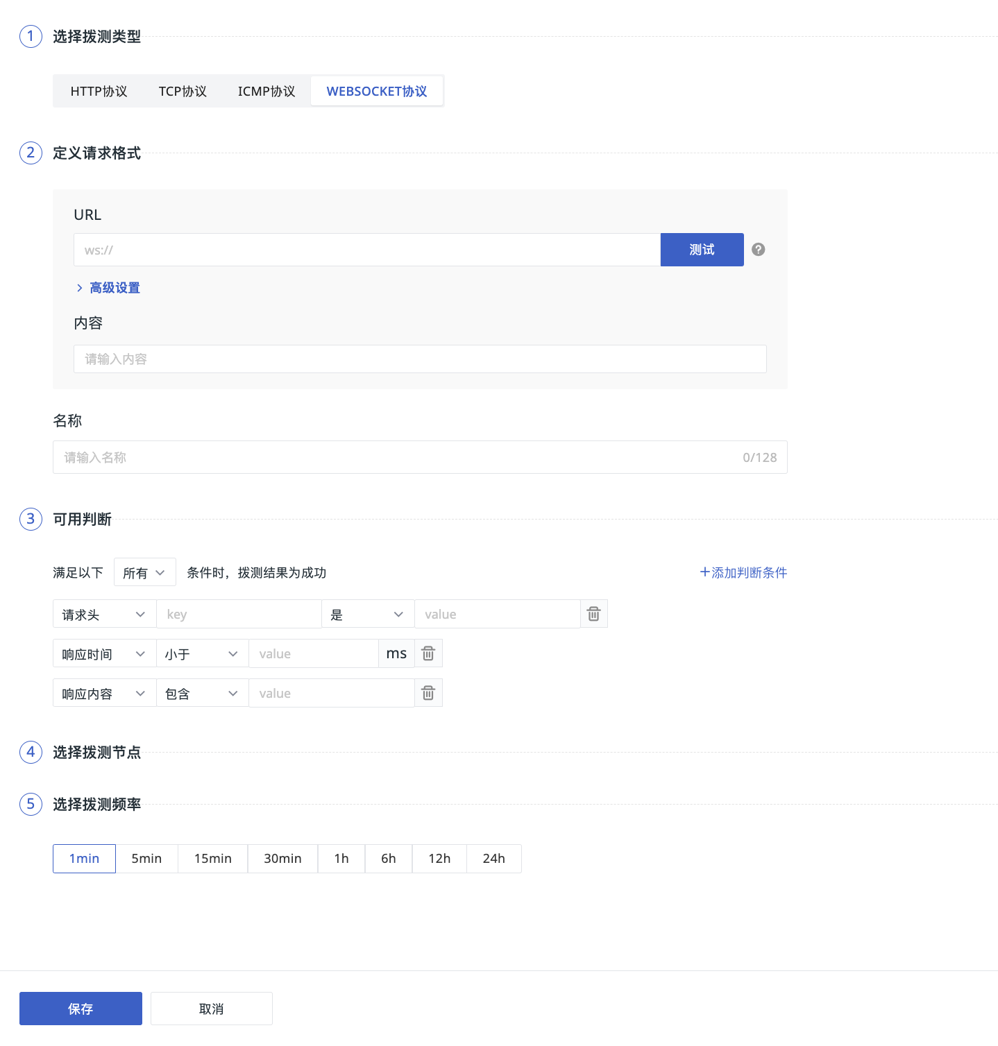Image resolution: width=998 pixels, height=1046 pixels.
Task: Open the 包含 operator dropdown
Action: coord(202,694)
